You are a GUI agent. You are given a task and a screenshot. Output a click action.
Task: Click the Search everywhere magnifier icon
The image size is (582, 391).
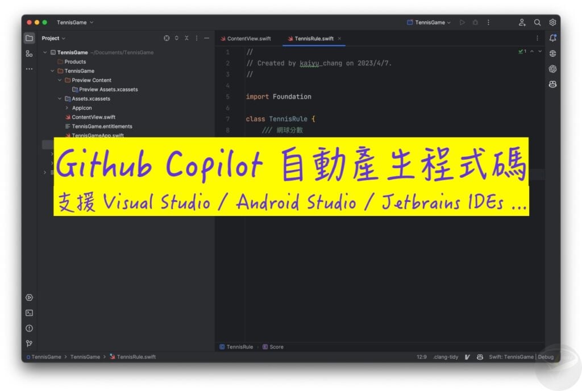538,22
